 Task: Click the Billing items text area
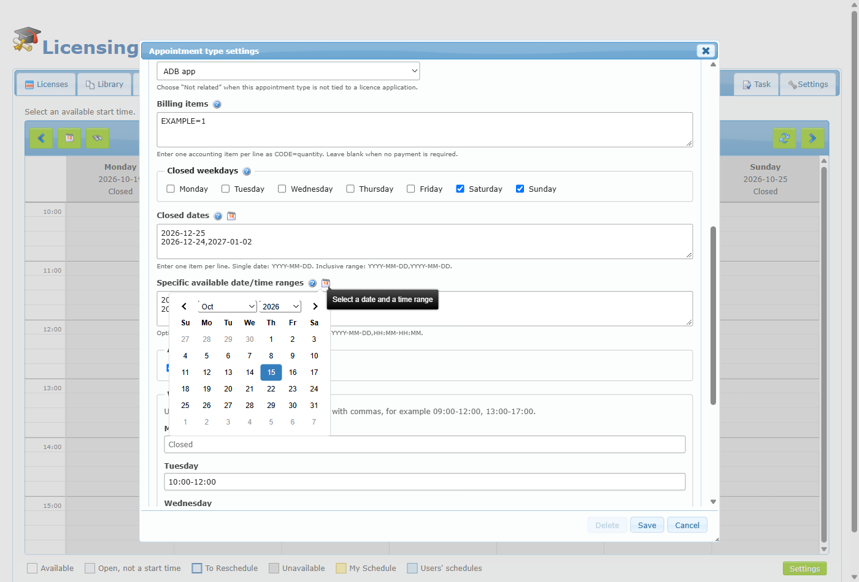425,130
